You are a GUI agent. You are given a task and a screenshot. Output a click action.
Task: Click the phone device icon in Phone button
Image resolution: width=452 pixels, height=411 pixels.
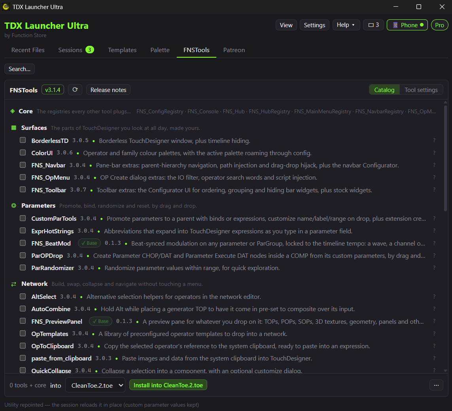pyautogui.click(x=395, y=25)
